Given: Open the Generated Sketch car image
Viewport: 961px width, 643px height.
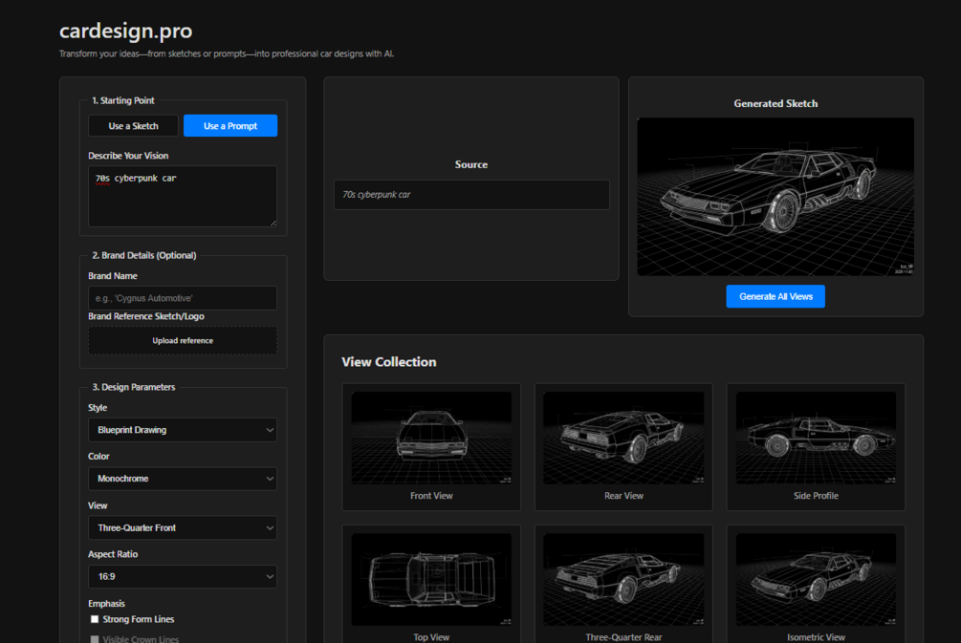Looking at the screenshot, I should click(775, 197).
